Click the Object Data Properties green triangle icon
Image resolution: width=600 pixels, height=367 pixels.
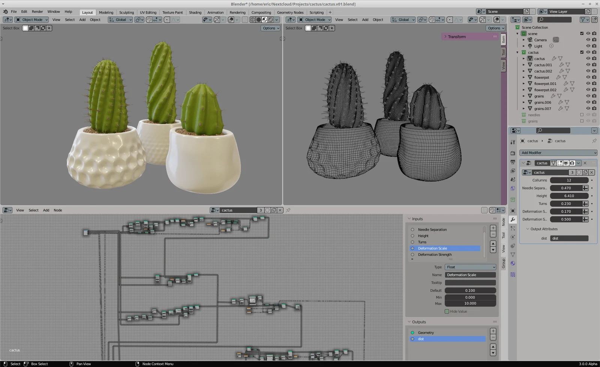[x=513, y=254]
